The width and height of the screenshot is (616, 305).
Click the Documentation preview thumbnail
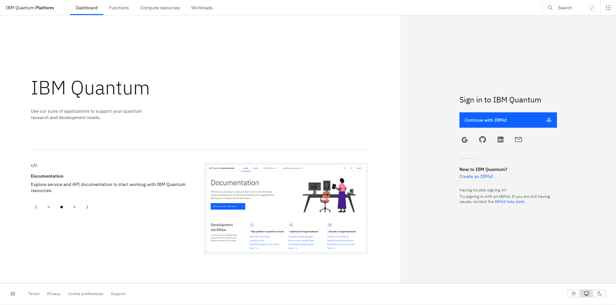coord(286,208)
